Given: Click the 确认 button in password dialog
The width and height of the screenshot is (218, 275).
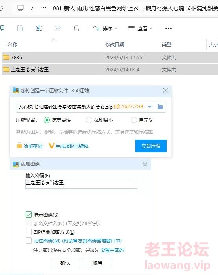Looking at the screenshot, I should pos(65,263).
